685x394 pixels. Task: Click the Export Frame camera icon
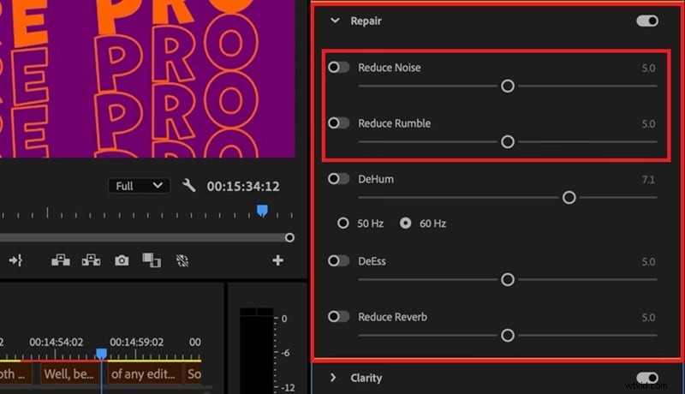point(122,260)
